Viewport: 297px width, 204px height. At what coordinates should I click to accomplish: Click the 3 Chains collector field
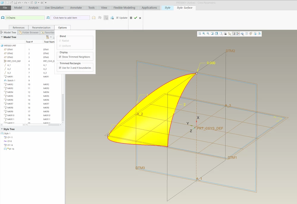(x=25, y=17)
